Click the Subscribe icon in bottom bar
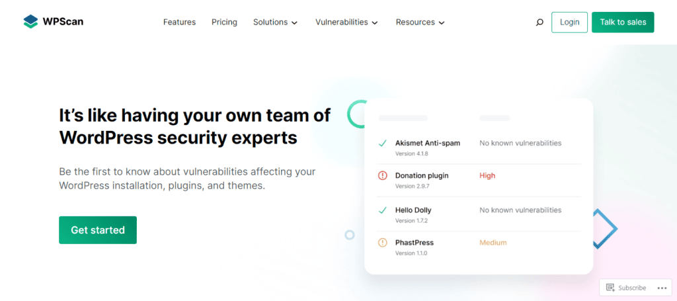Viewport: 677px width, 301px height. point(611,288)
